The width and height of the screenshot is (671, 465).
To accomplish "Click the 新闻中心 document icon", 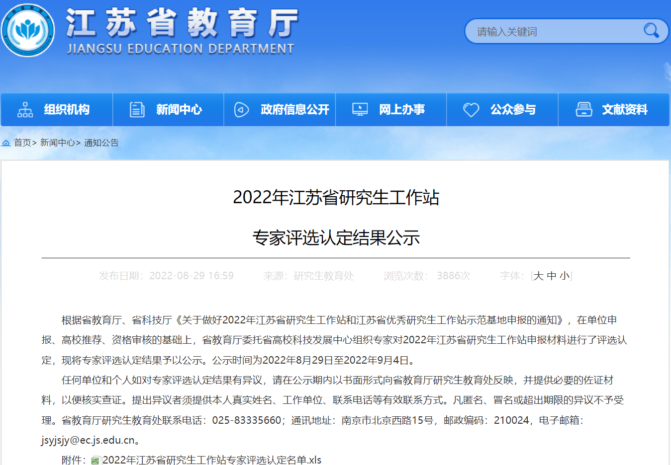I will (137, 109).
